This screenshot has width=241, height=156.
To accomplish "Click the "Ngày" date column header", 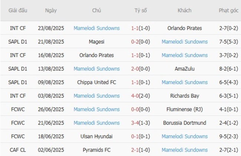I will (51, 10).
